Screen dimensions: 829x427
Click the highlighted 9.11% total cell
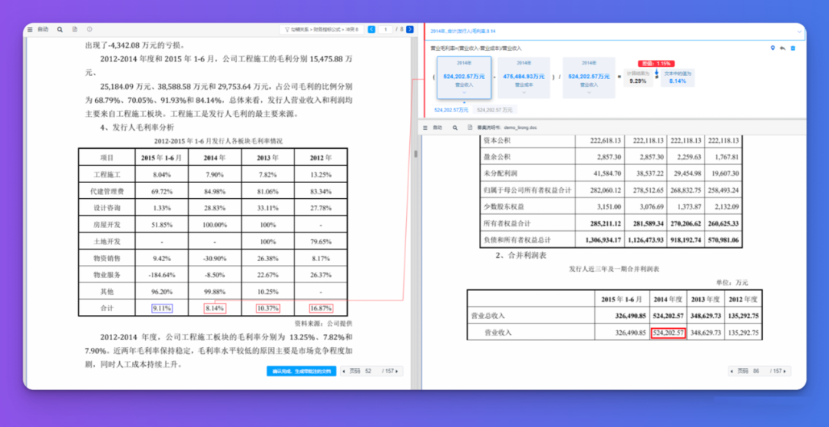coord(162,308)
